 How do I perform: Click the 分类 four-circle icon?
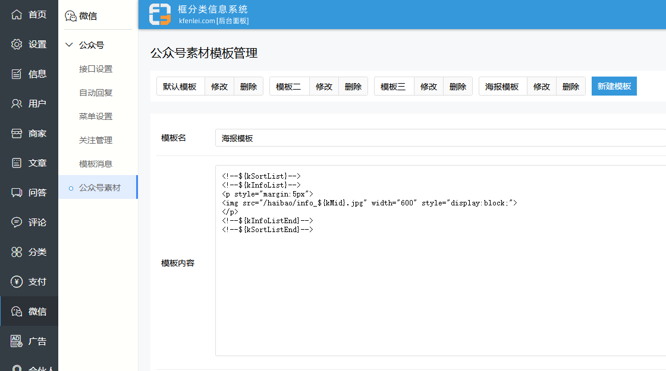tap(17, 252)
